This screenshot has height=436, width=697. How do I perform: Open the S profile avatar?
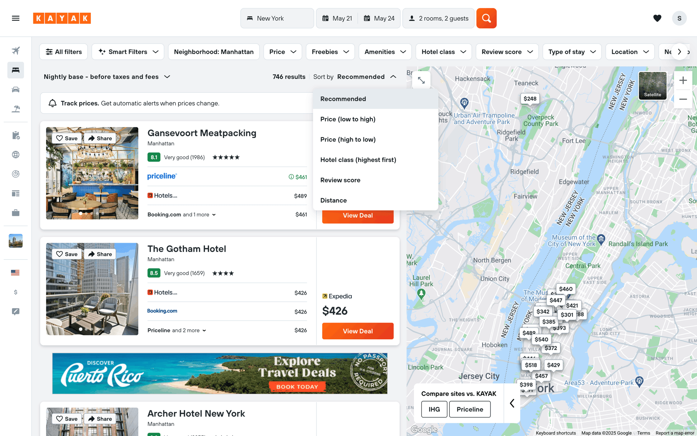pyautogui.click(x=679, y=18)
